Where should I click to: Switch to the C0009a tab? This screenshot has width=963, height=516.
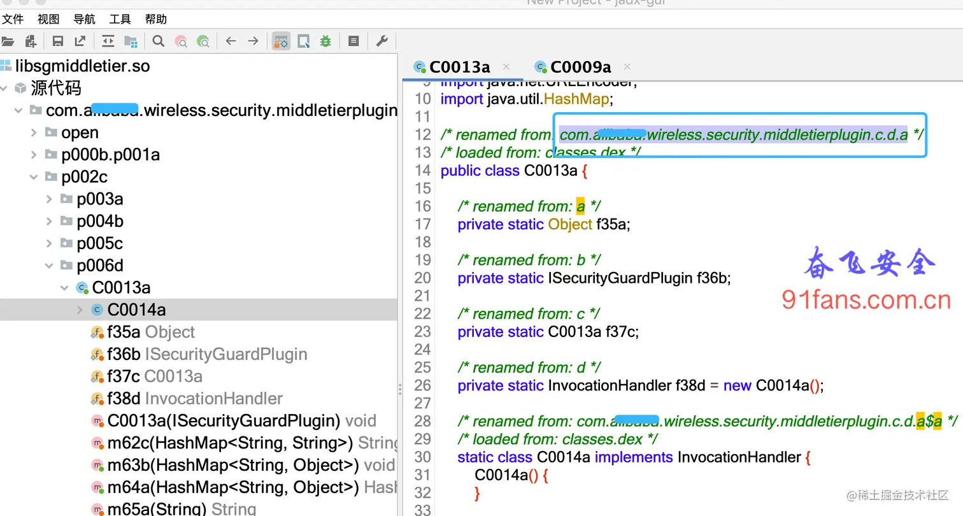[x=580, y=67]
